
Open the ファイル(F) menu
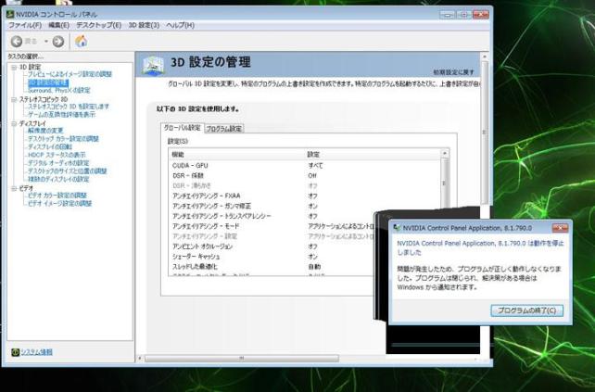pyautogui.click(x=25, y=25)
